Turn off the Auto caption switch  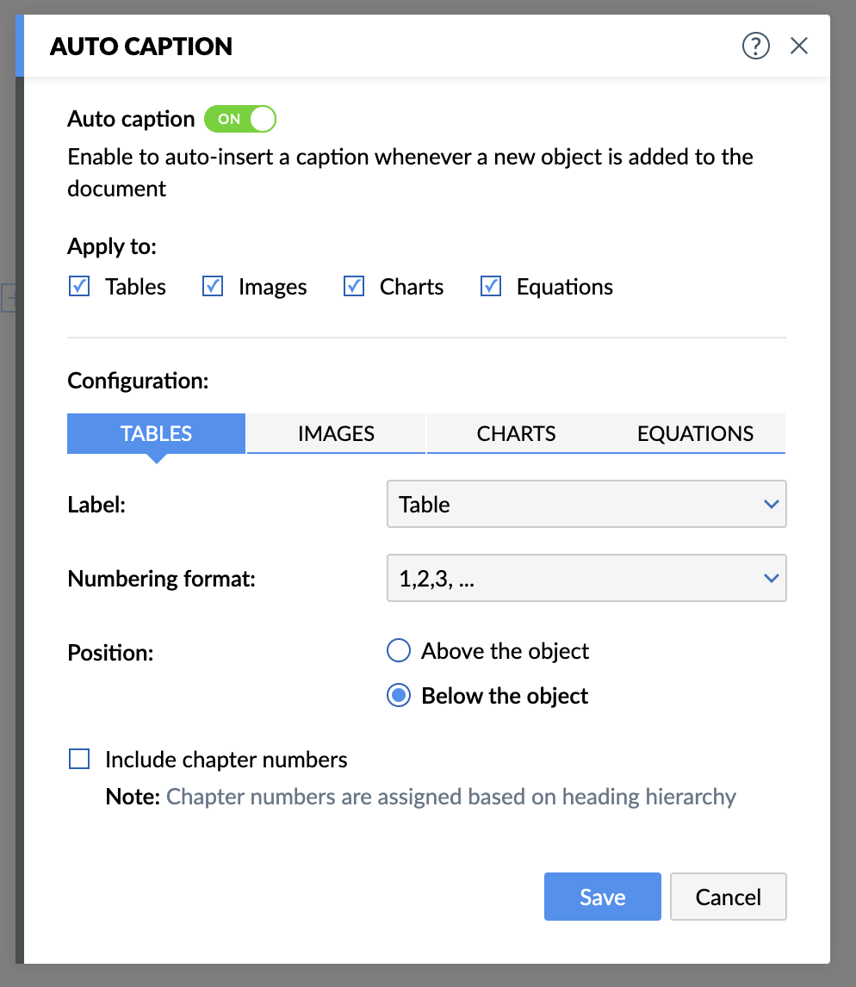click(x=240, y=119)
